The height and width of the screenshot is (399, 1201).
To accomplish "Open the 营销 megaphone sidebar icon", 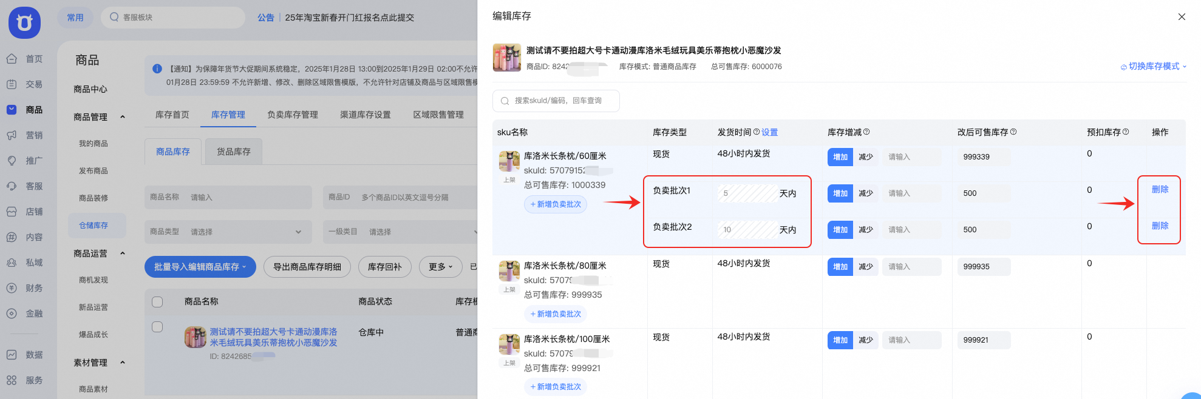I will coord(12,135).
